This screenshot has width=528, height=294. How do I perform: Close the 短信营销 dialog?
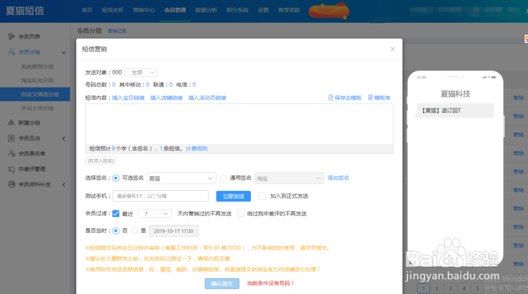[393, 49]
